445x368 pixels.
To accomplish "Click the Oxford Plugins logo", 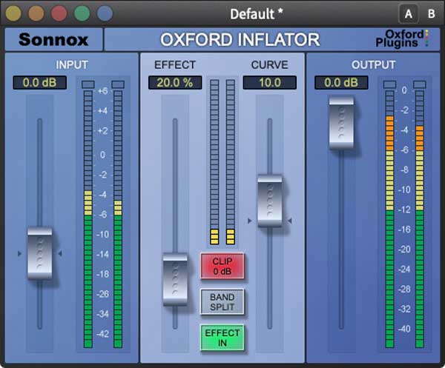I will tap(402, 39).
